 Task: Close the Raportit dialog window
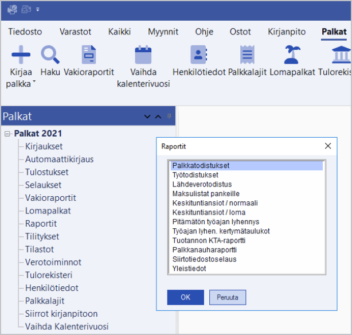pos(328,146)
